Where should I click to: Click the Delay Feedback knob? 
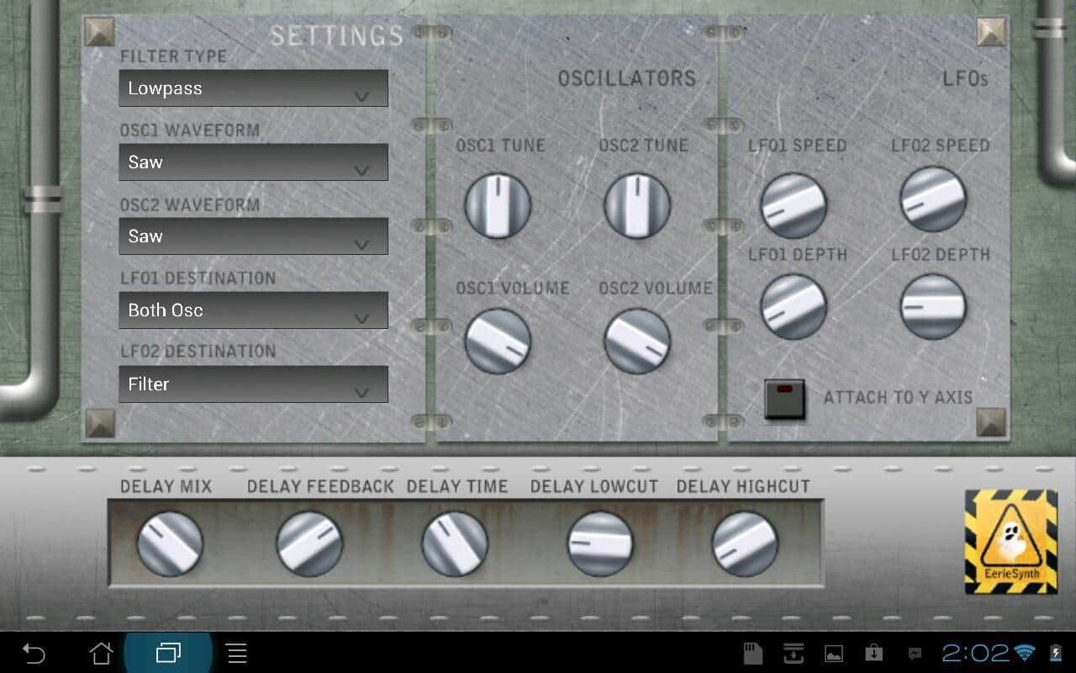pyautogui.click(x=309, y=543)
